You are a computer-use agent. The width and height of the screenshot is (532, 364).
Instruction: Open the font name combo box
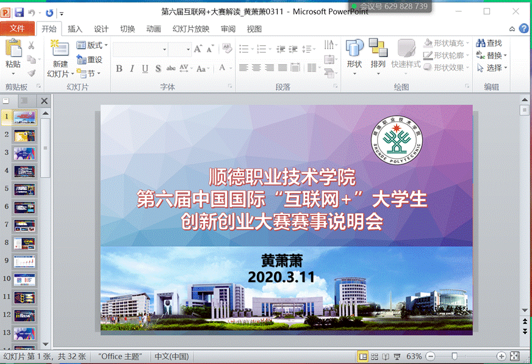pyautogui.click(x=140, y=49)
